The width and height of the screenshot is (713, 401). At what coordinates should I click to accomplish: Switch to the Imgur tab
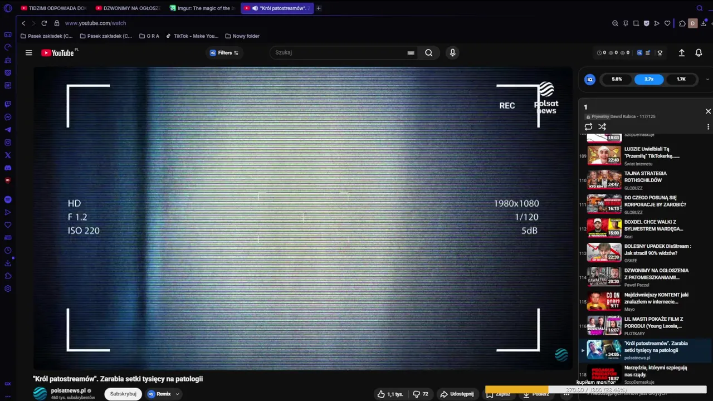[x=202, y=8]
